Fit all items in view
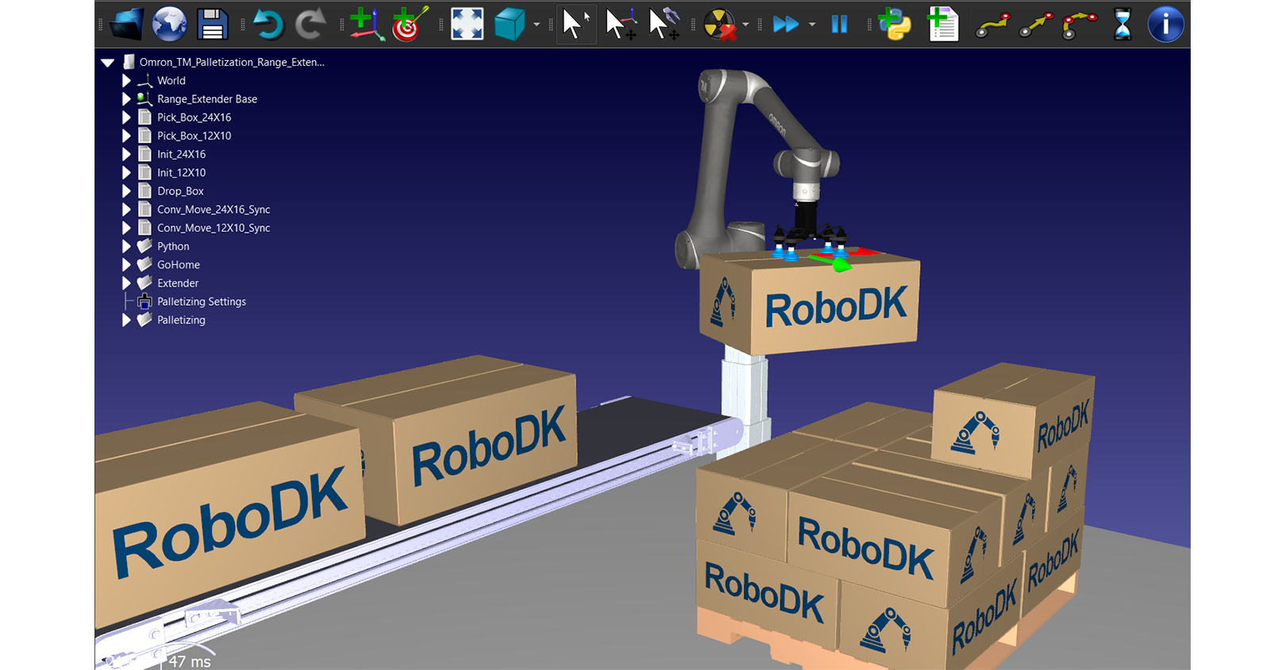Image resolution: width=1286 pixels, height=670 pixels. (467, 25)
